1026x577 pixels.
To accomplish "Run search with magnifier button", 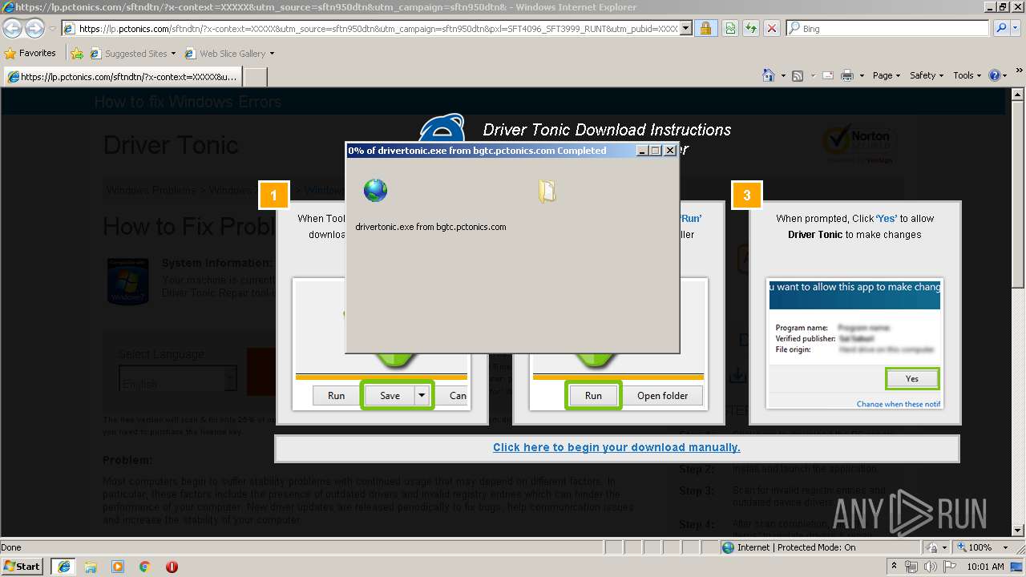I will click(1000, 28).
